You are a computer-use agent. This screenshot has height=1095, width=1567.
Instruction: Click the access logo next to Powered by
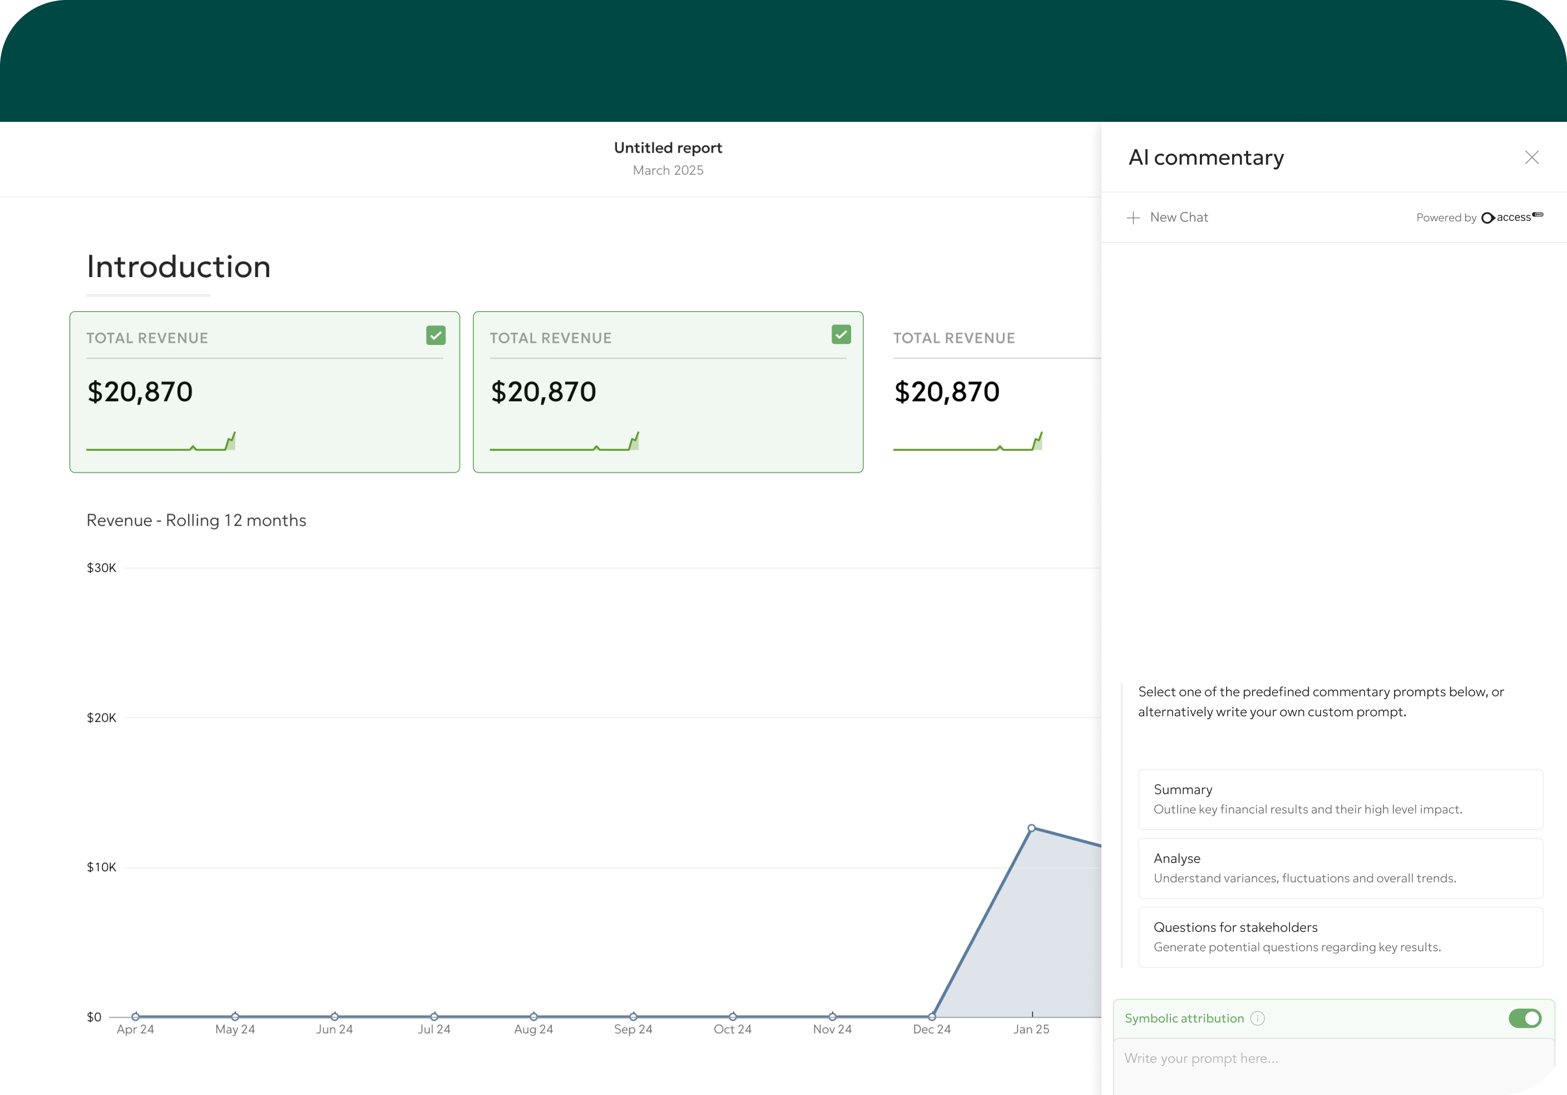[1511, 217]
